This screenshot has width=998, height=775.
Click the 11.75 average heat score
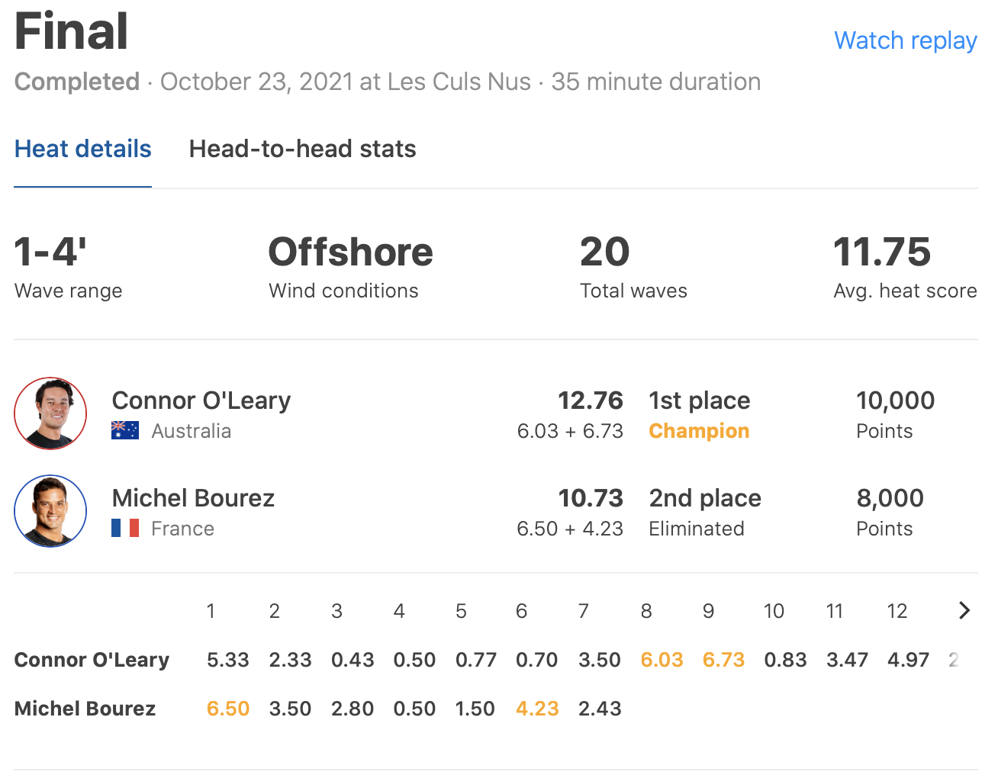click(882, 252)
